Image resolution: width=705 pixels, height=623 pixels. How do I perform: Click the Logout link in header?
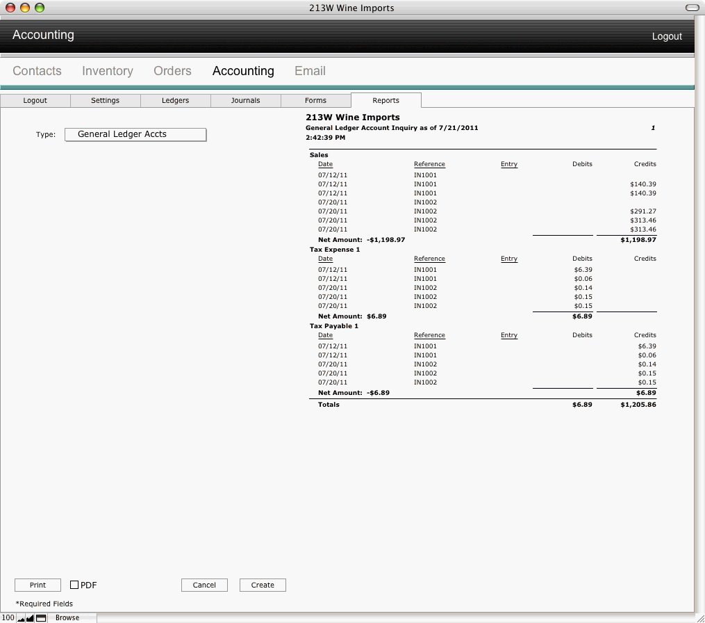667,36
